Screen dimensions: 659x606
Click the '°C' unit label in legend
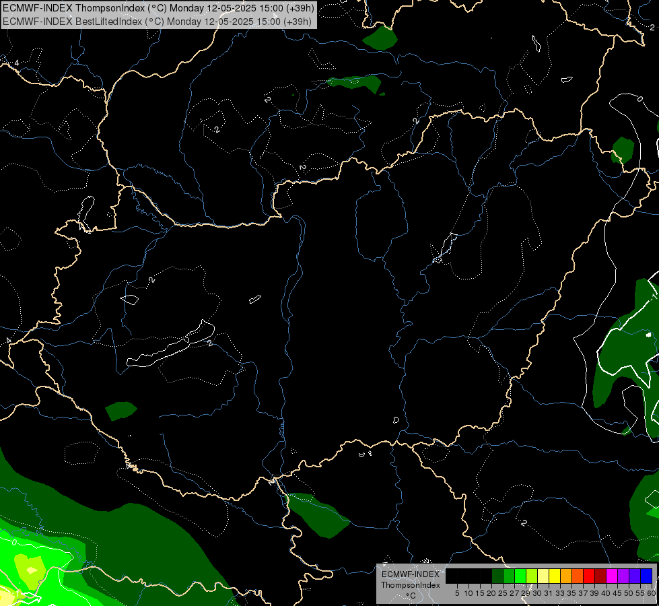tap(411, 595)
